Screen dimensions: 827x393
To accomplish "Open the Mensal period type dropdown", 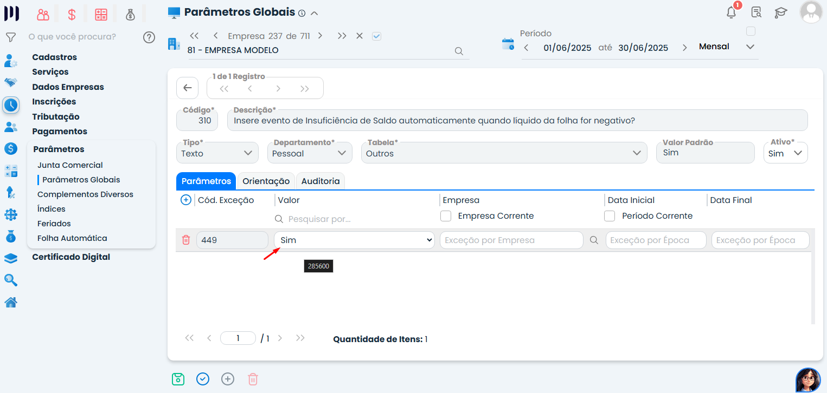I will (727, 47).
